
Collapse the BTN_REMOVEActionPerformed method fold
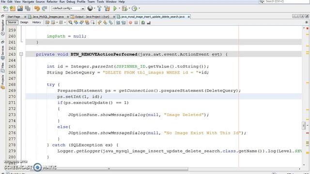[x=21, y=54]
